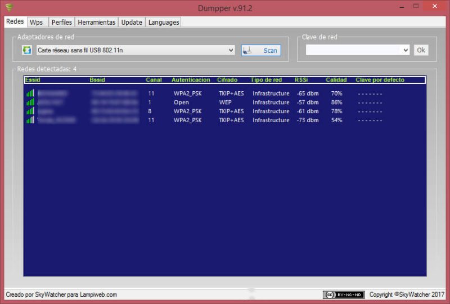Viewport: 450px width, 304px height.
Task: Click into the Clave de red input field
Action: 354,50
